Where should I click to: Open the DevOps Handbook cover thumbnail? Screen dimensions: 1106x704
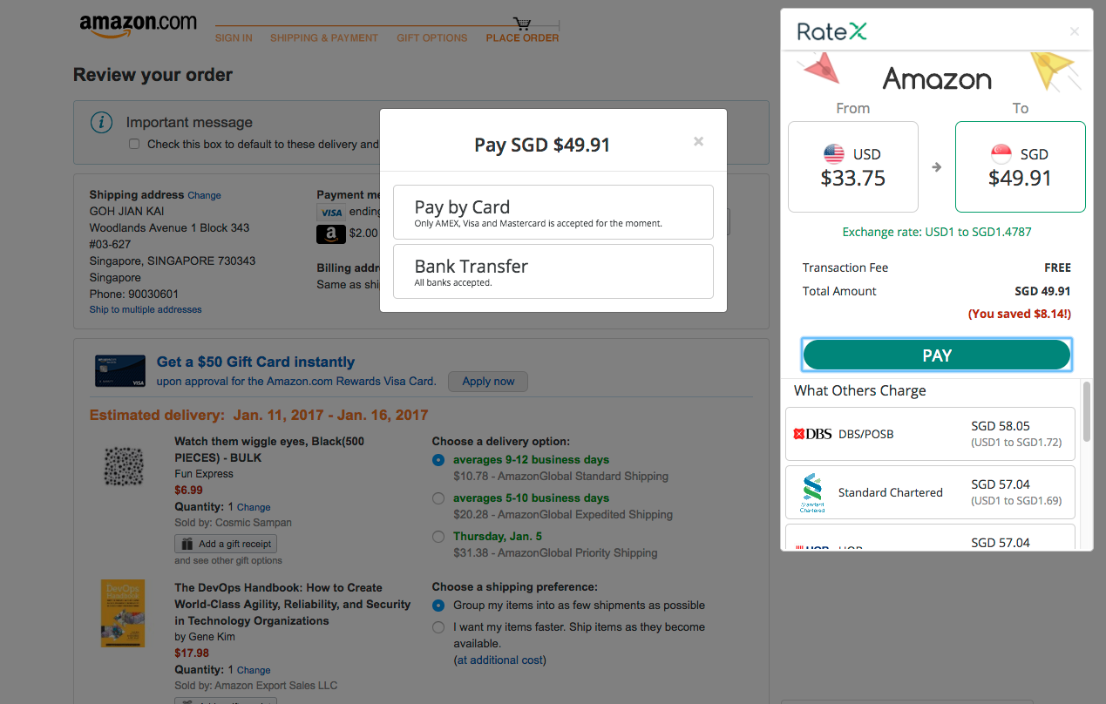tap(123, 613)
